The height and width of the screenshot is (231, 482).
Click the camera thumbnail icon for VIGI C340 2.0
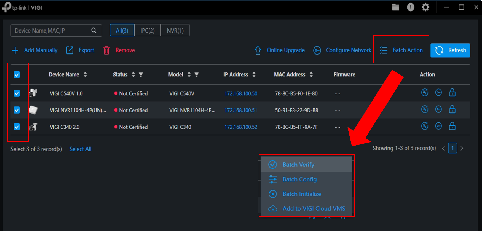[x=33, y=127]
